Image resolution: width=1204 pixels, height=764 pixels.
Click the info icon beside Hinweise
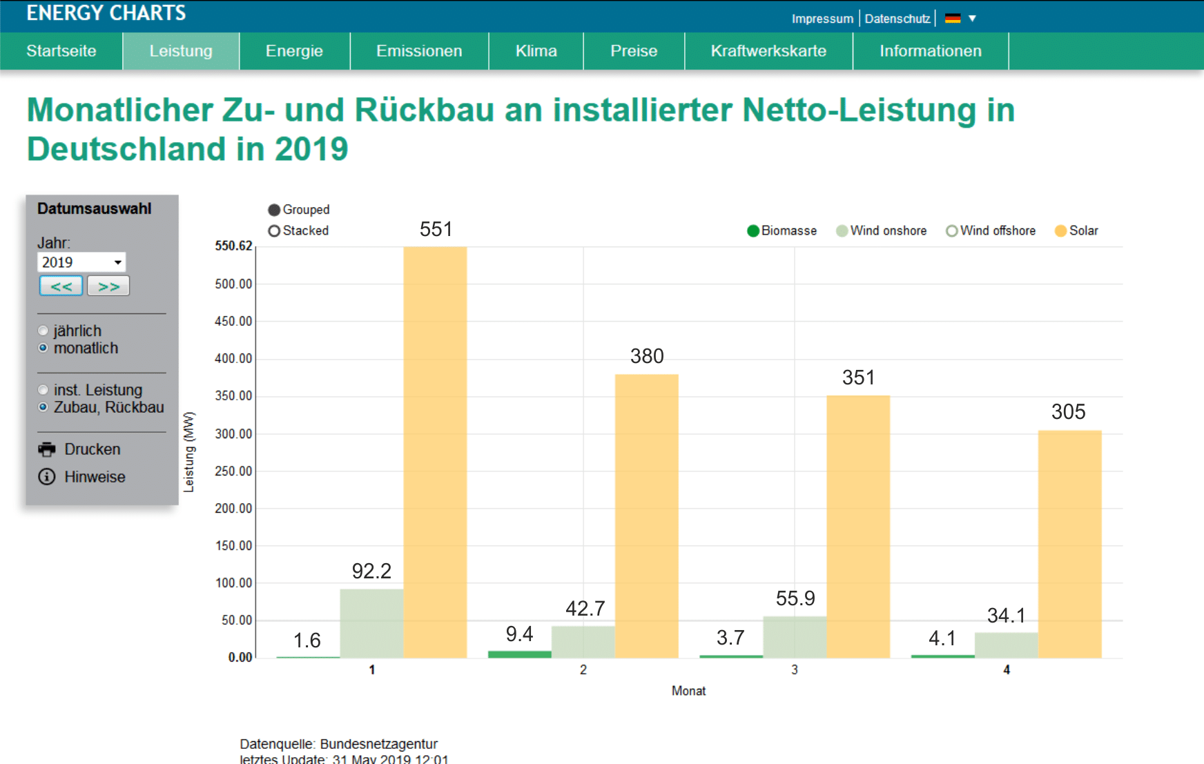click(x=47, y=477)
